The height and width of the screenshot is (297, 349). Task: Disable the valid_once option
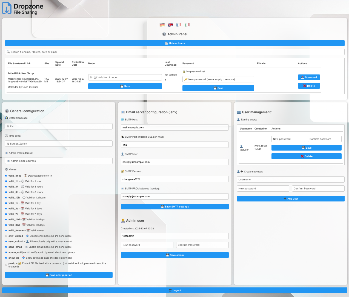pyautogui.click(x=5, y=175)
